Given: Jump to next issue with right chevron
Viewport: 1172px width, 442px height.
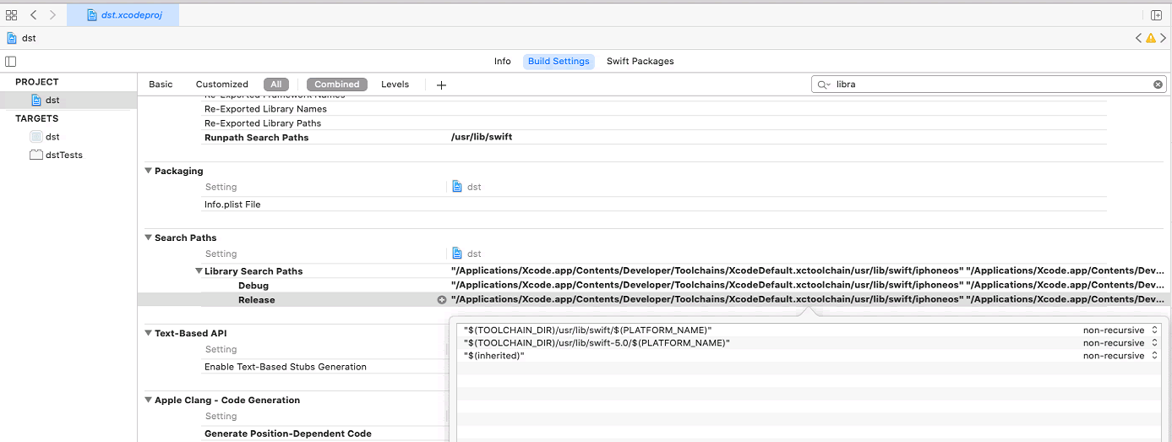Looking at the screenshot, I should click(1163, 39).
